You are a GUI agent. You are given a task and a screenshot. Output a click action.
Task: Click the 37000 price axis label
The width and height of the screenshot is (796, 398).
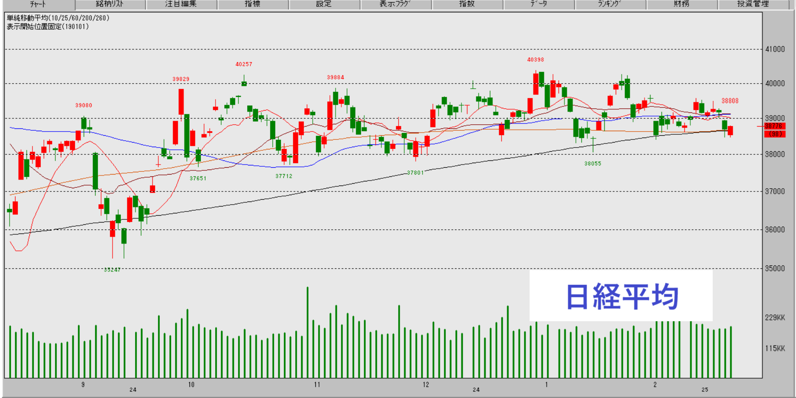775,191
